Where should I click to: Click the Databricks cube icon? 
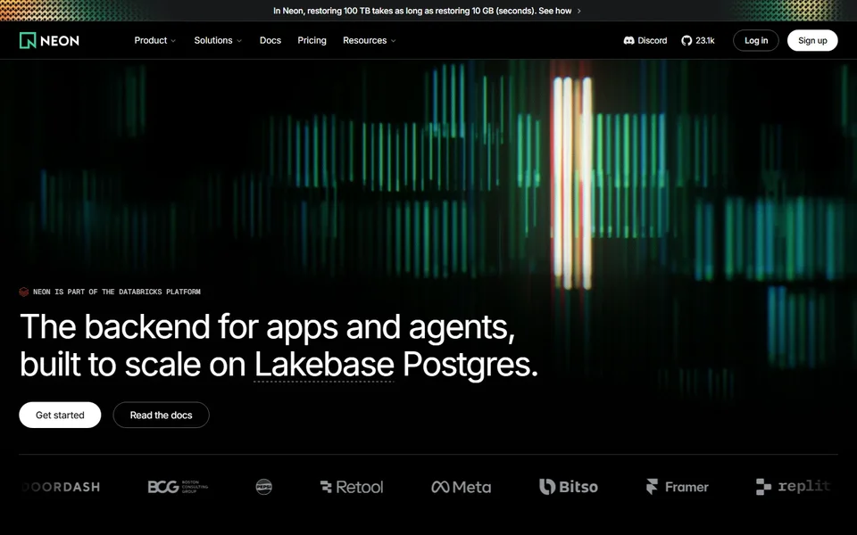point(24,292)
